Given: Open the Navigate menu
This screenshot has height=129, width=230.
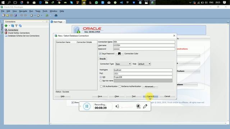Looking at the screenshot, I should 23,11.
